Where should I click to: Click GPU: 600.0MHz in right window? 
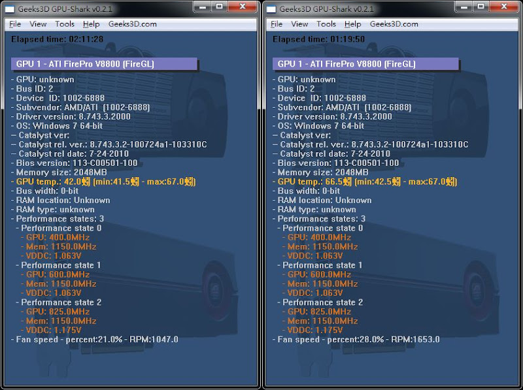click(317, 274)
